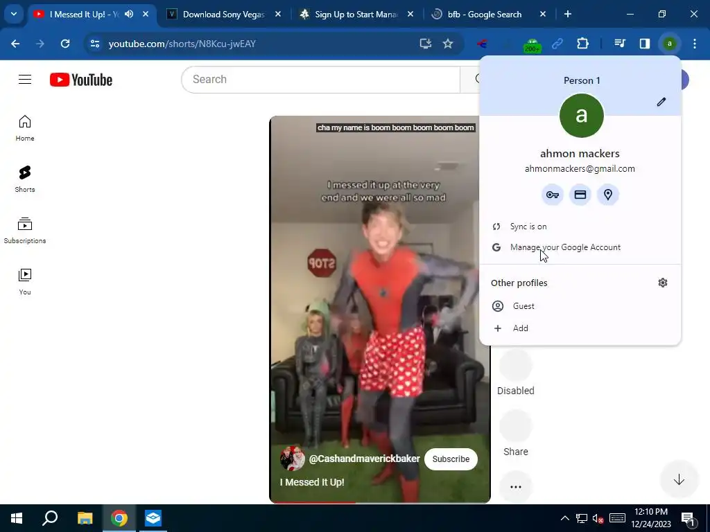Screen dimensions: 710x532
Task: Open saved passwords key icon
Action: click(x=553, y=195)
